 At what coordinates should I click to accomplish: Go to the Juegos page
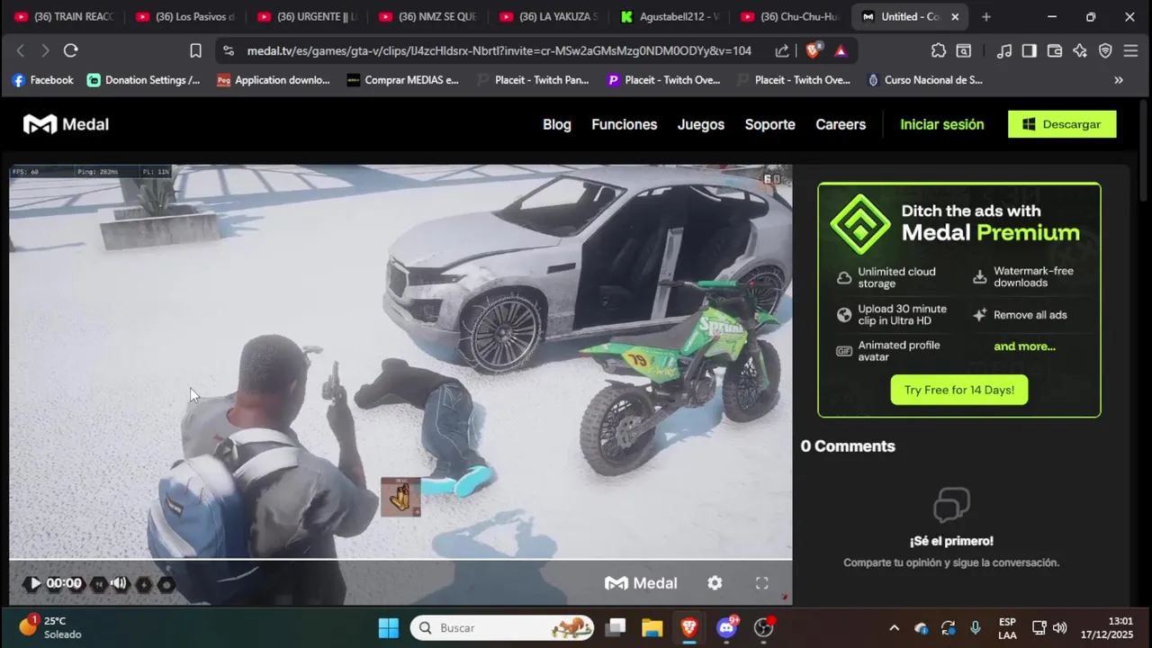[x=701, y=124]
